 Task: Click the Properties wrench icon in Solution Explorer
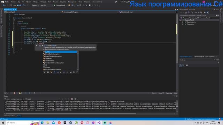(x=205, y=12)
